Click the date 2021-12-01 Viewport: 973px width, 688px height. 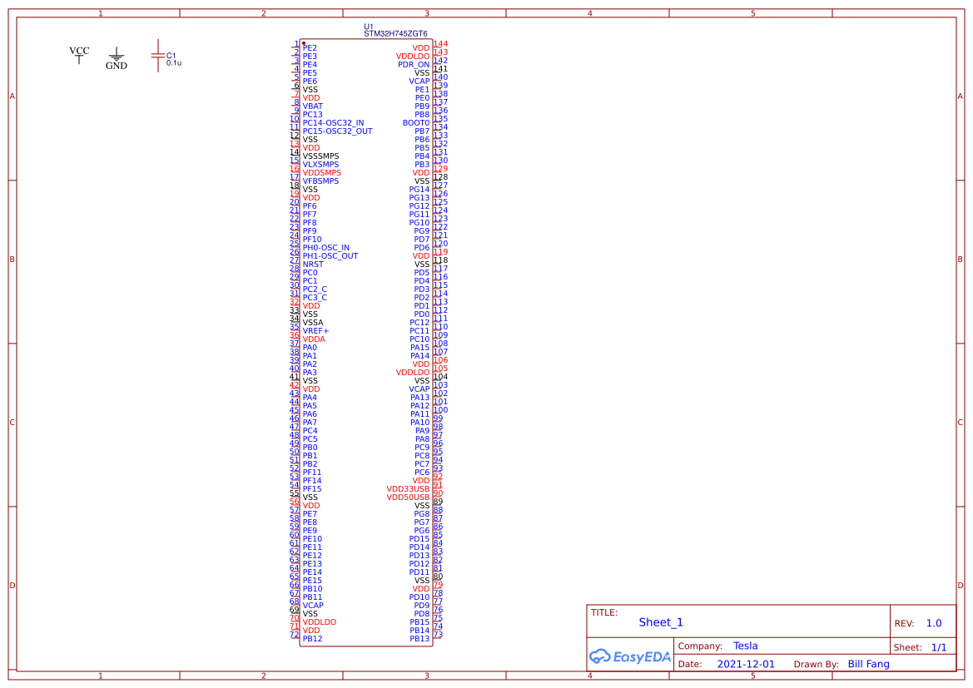(746, 664)
